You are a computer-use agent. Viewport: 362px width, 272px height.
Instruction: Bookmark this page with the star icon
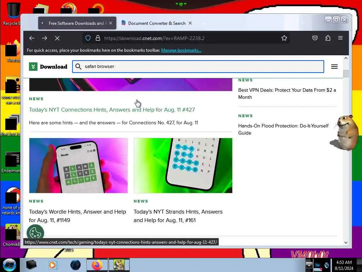284,38
